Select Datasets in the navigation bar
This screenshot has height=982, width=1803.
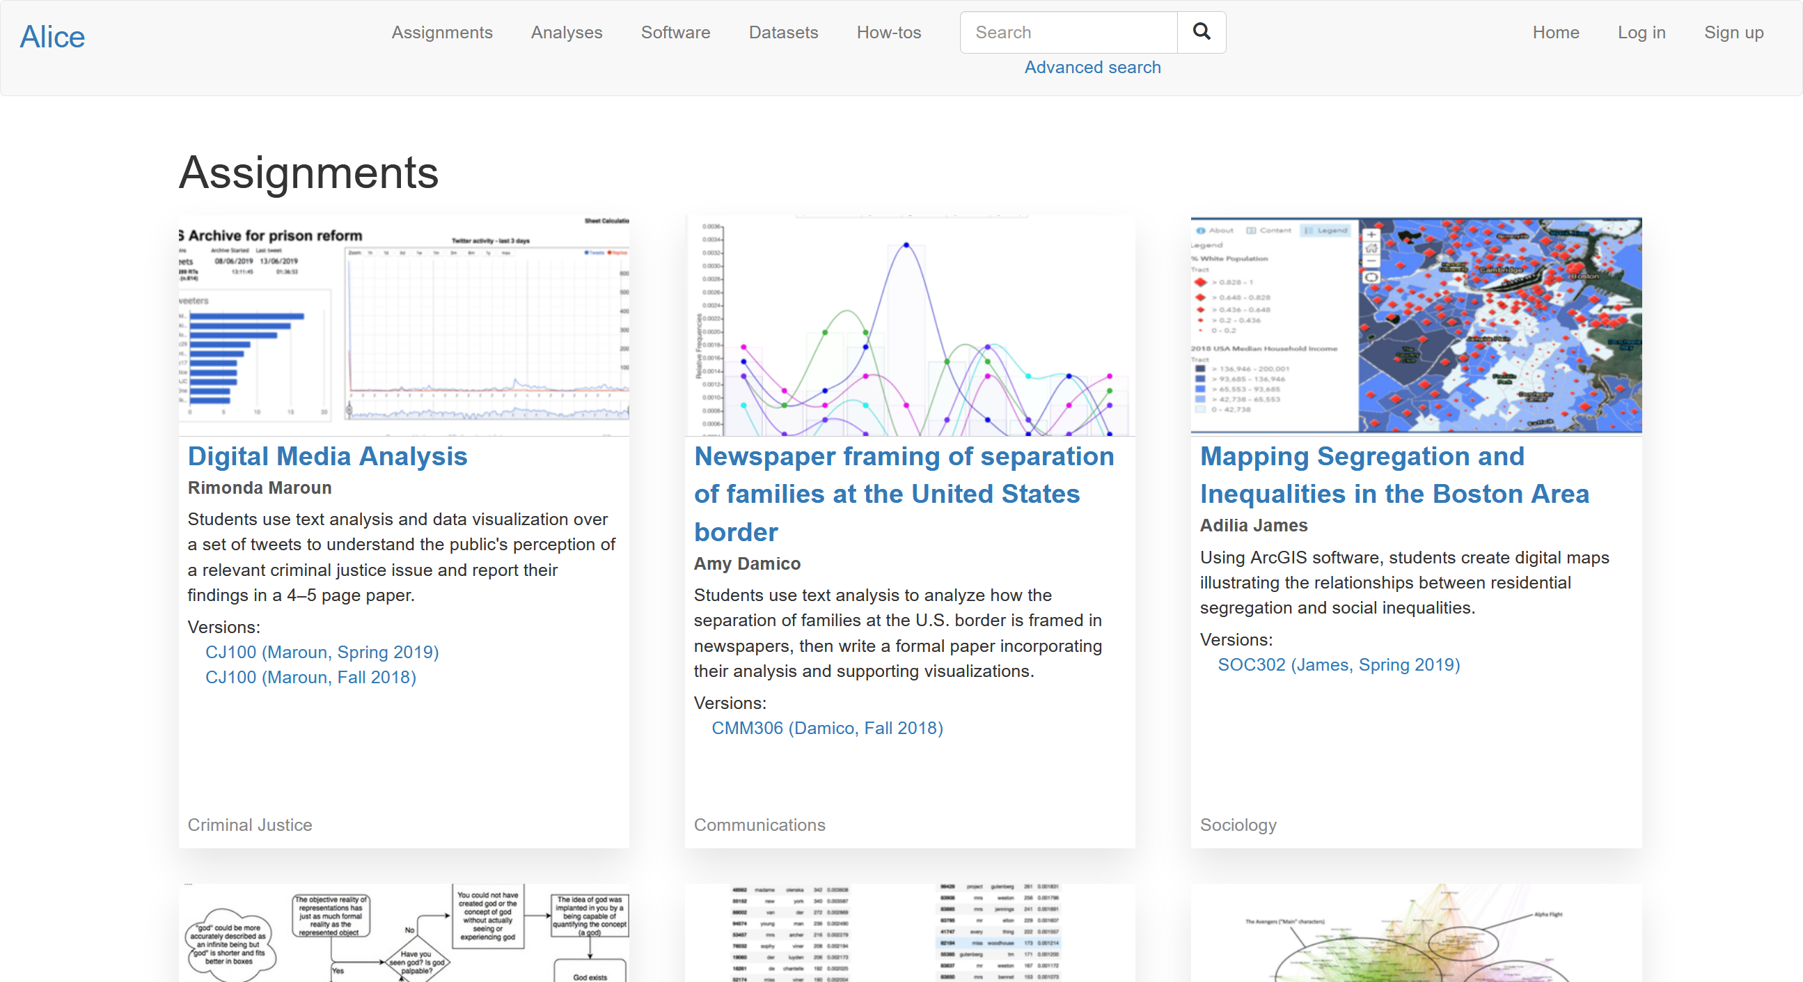coord(783,32)
